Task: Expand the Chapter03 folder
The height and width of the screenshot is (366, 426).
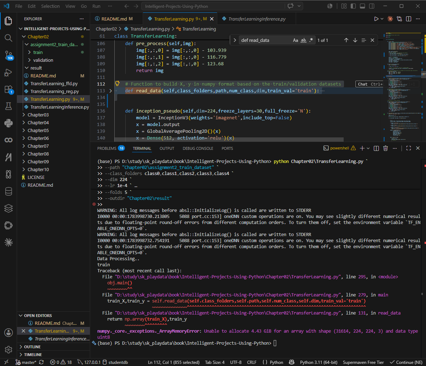Action: [x=53, y=115]
